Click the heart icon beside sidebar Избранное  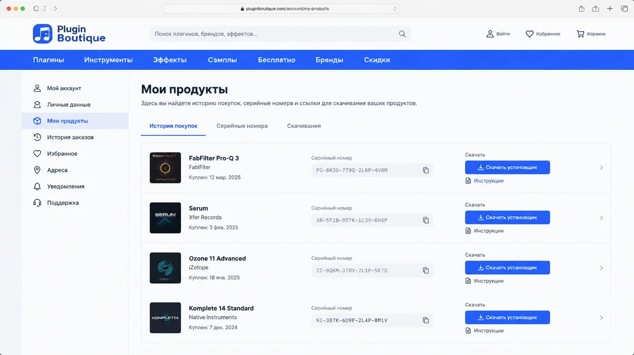pos(37,154)
